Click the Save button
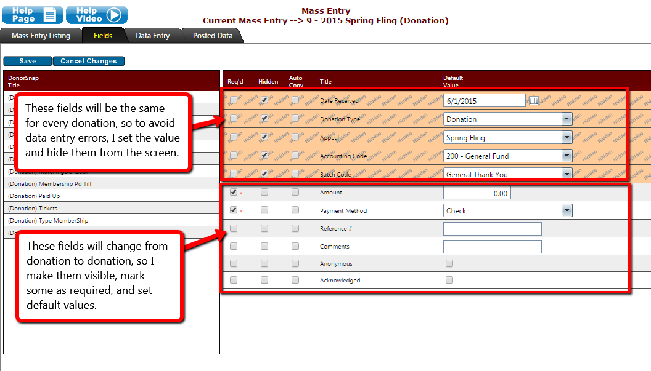 click(28, 62)
